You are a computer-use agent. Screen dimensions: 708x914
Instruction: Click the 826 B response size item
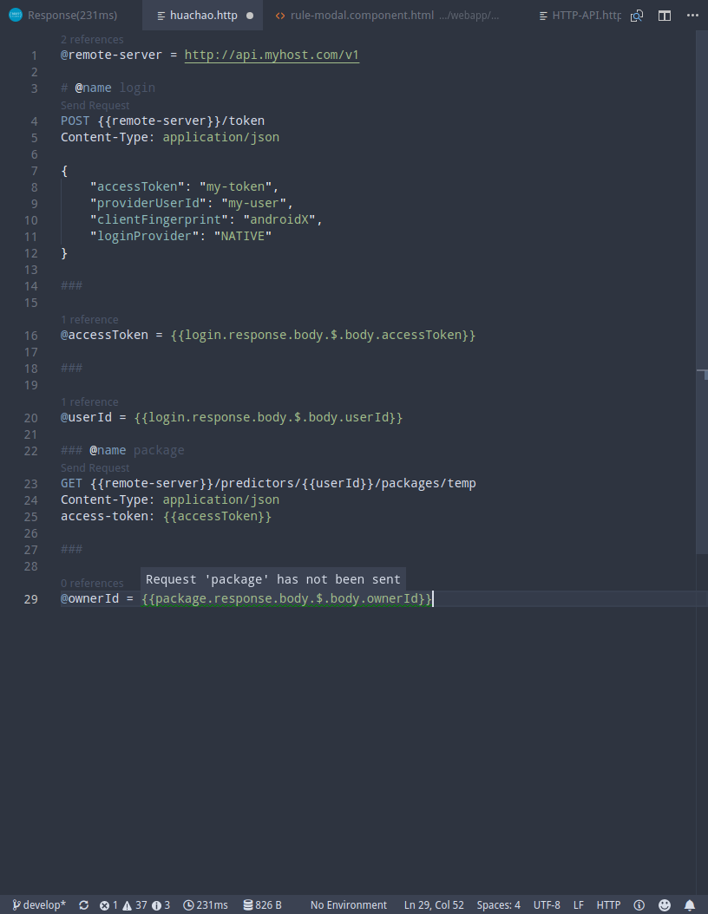[x=262, y=904]
